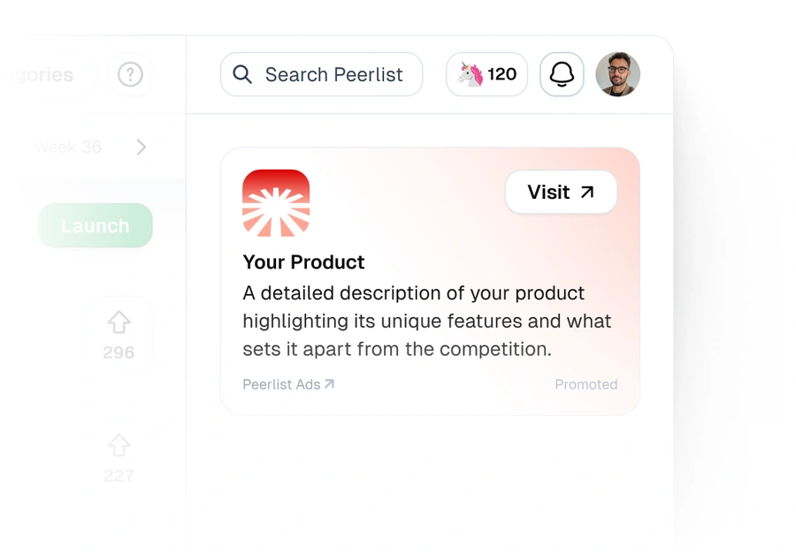The height and width of the screenshot is (560, 796).
Task: Select the Promoted label
Action: click(x=586, y=383)
